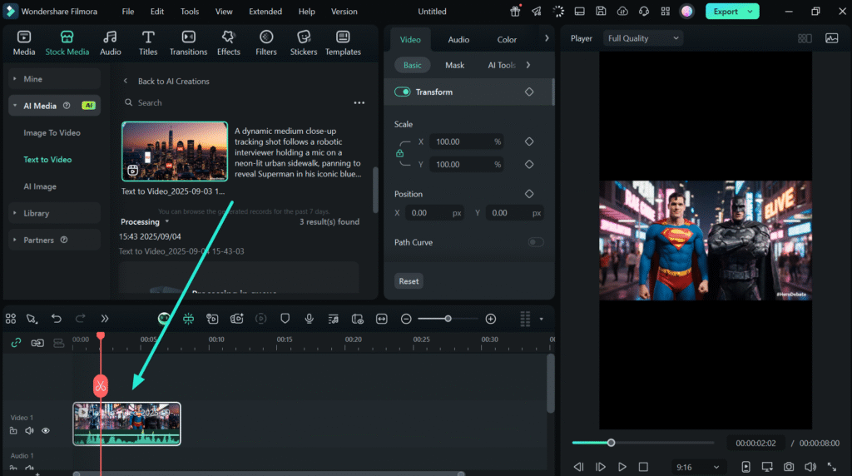Image resolution: width=852 pixels, height=476 pixels.
Task: Open the user account avatar
Action: [x=686, y=11]
